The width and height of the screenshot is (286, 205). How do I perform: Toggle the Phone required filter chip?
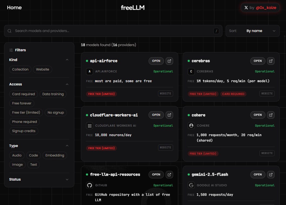(24, 122)
